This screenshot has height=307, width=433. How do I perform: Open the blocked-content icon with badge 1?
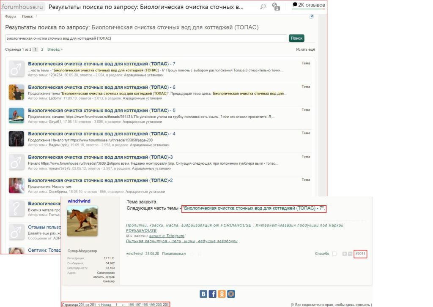[276, 7]
